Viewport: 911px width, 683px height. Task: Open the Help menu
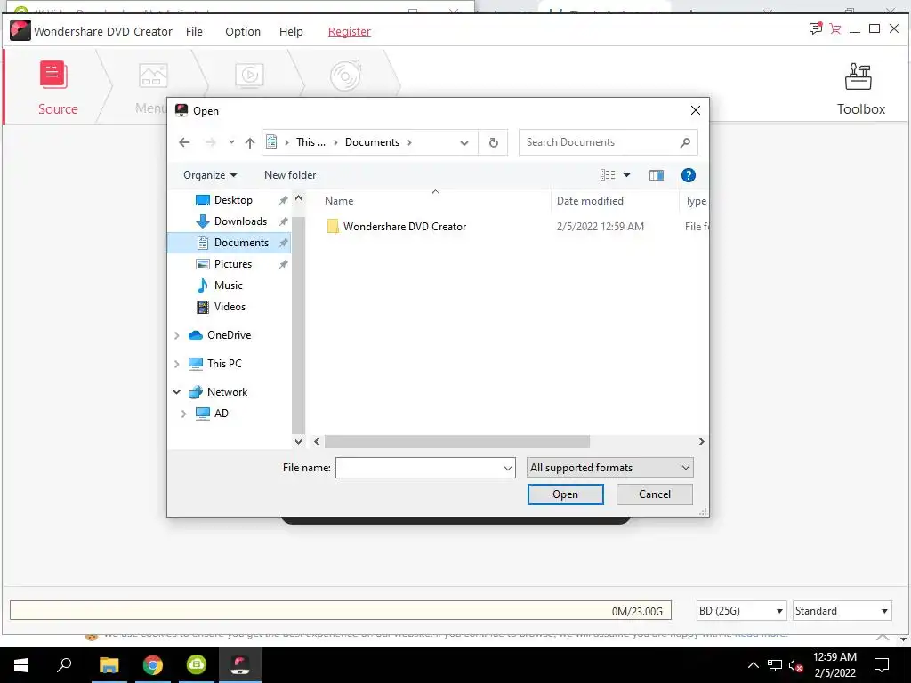click(291, 31)
